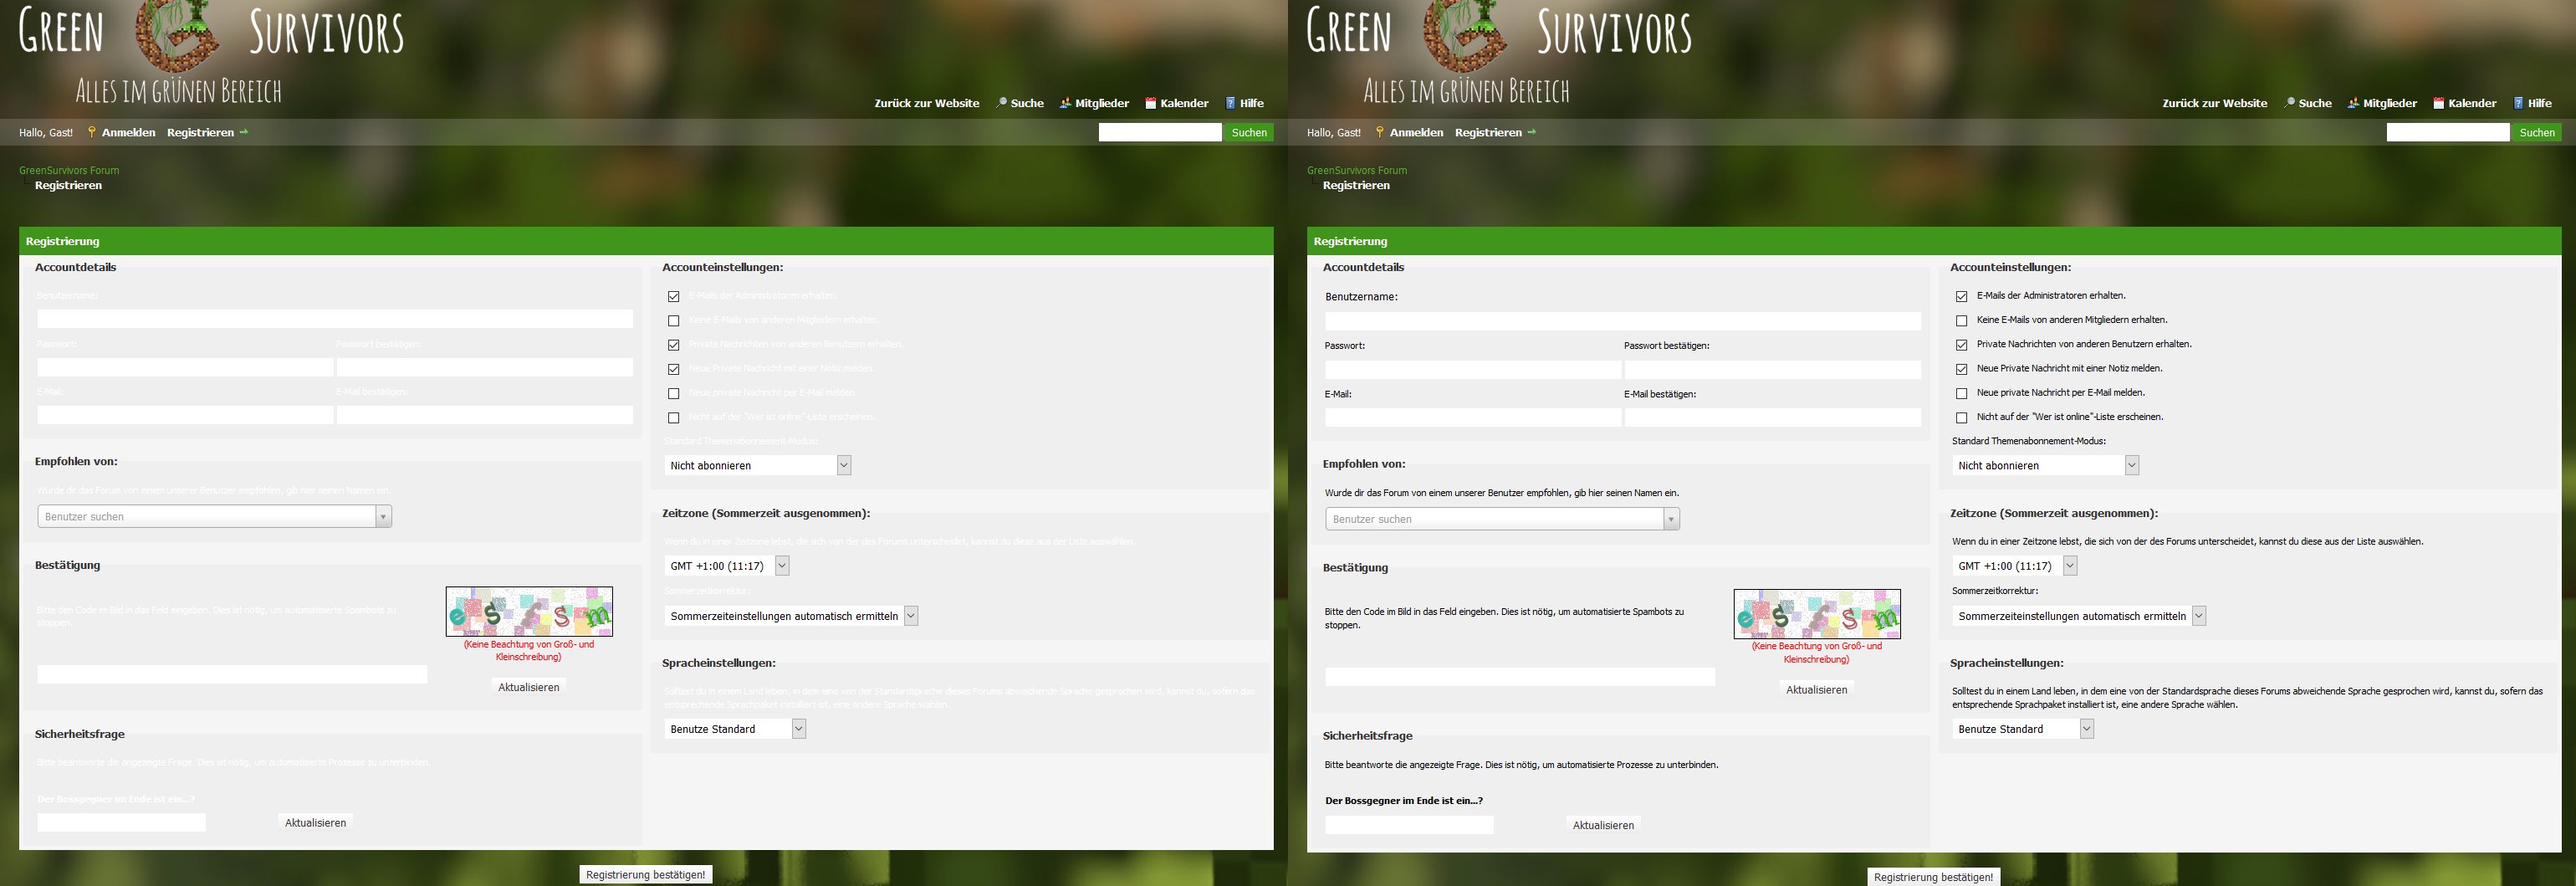Image resolution: width=2576 pixels, height=886 pixels.
Task: Open 'Benutze Standard' language dropdown on right page
Action: click(2022, 729)
